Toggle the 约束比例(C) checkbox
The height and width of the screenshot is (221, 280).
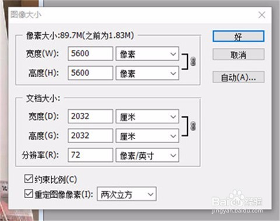point(29,179)
